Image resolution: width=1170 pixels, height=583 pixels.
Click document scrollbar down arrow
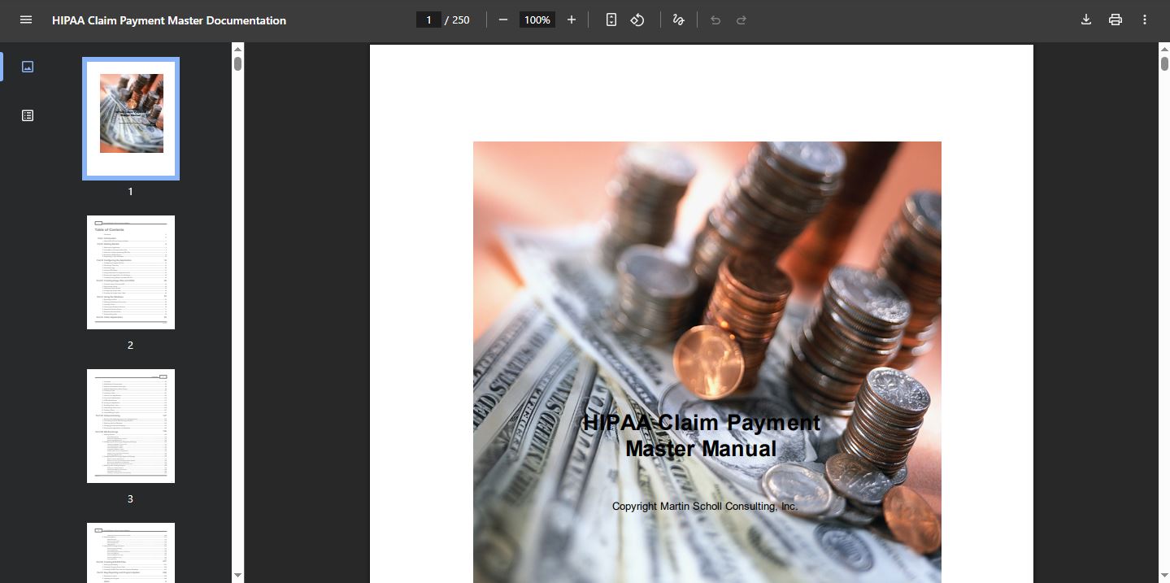(1164, 576)
